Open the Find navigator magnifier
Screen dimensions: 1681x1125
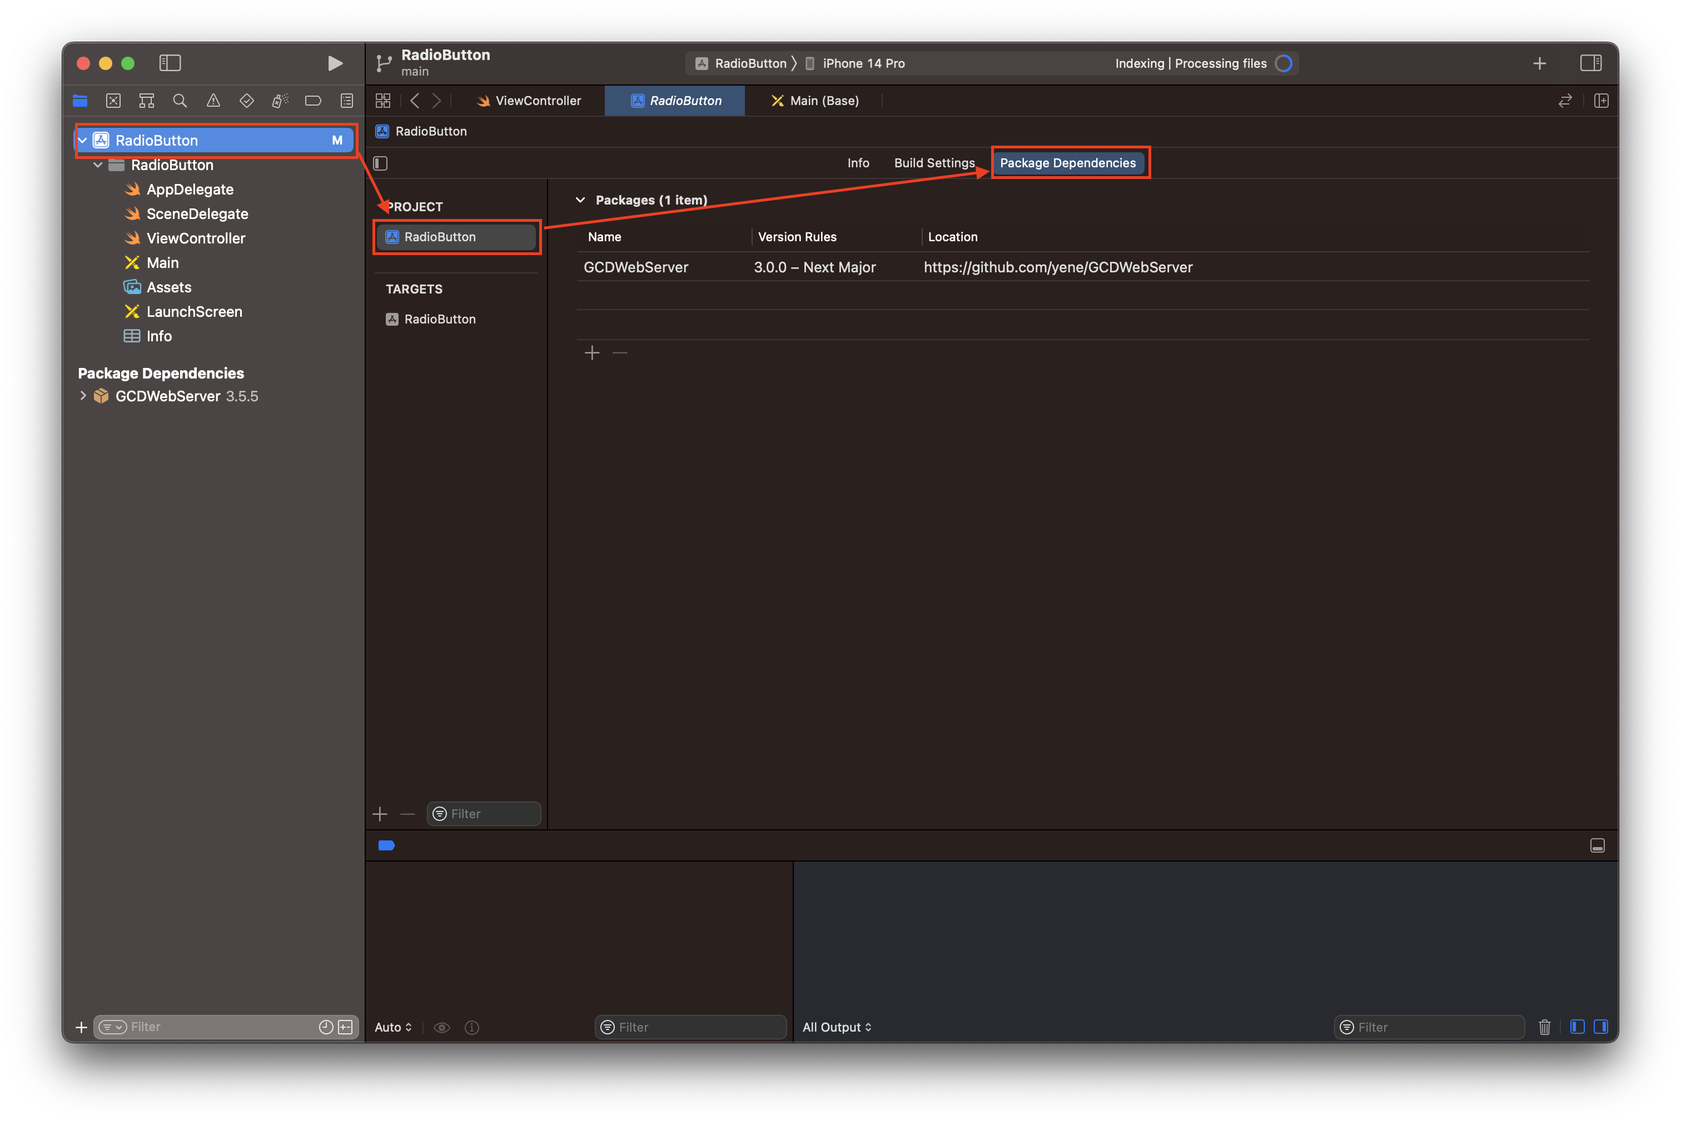(180, 101)
